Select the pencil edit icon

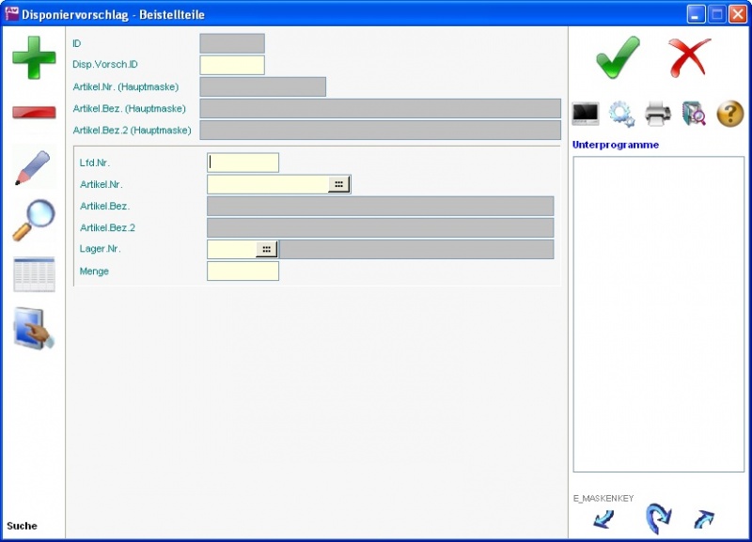pos(33,166)
